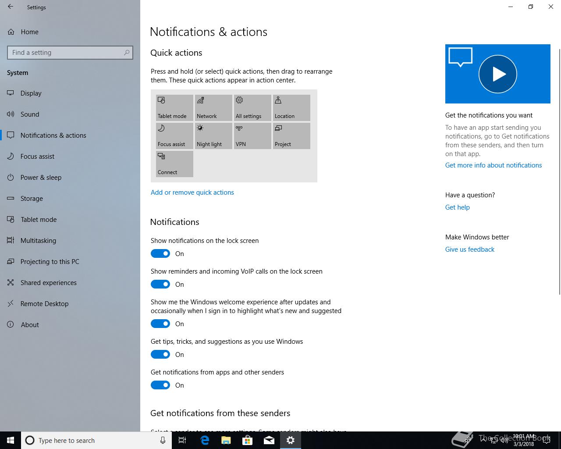This screenshot has height=449, width=561.
Task: Open Home in the settings sidebar
Action: pyautogui.click(x=70, y=32)
